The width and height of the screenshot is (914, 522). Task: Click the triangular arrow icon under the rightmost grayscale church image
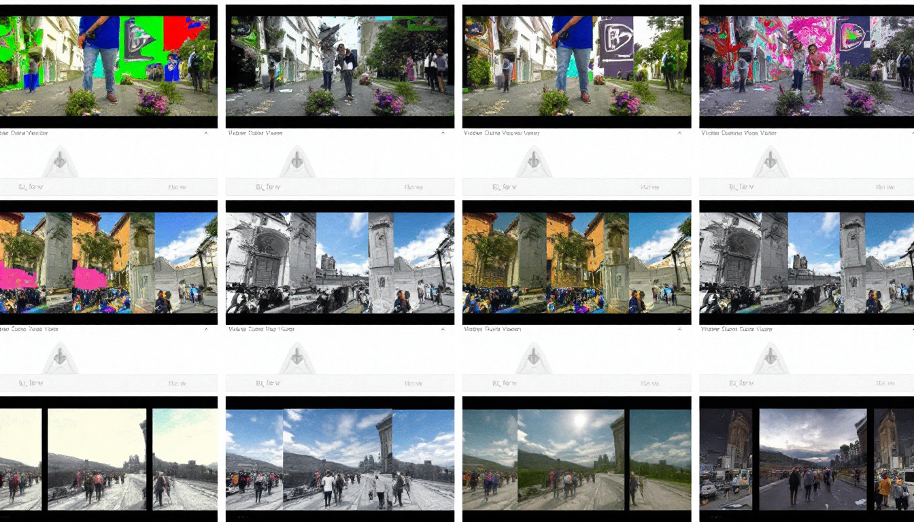pyautogui.click(x=770, y=358)
